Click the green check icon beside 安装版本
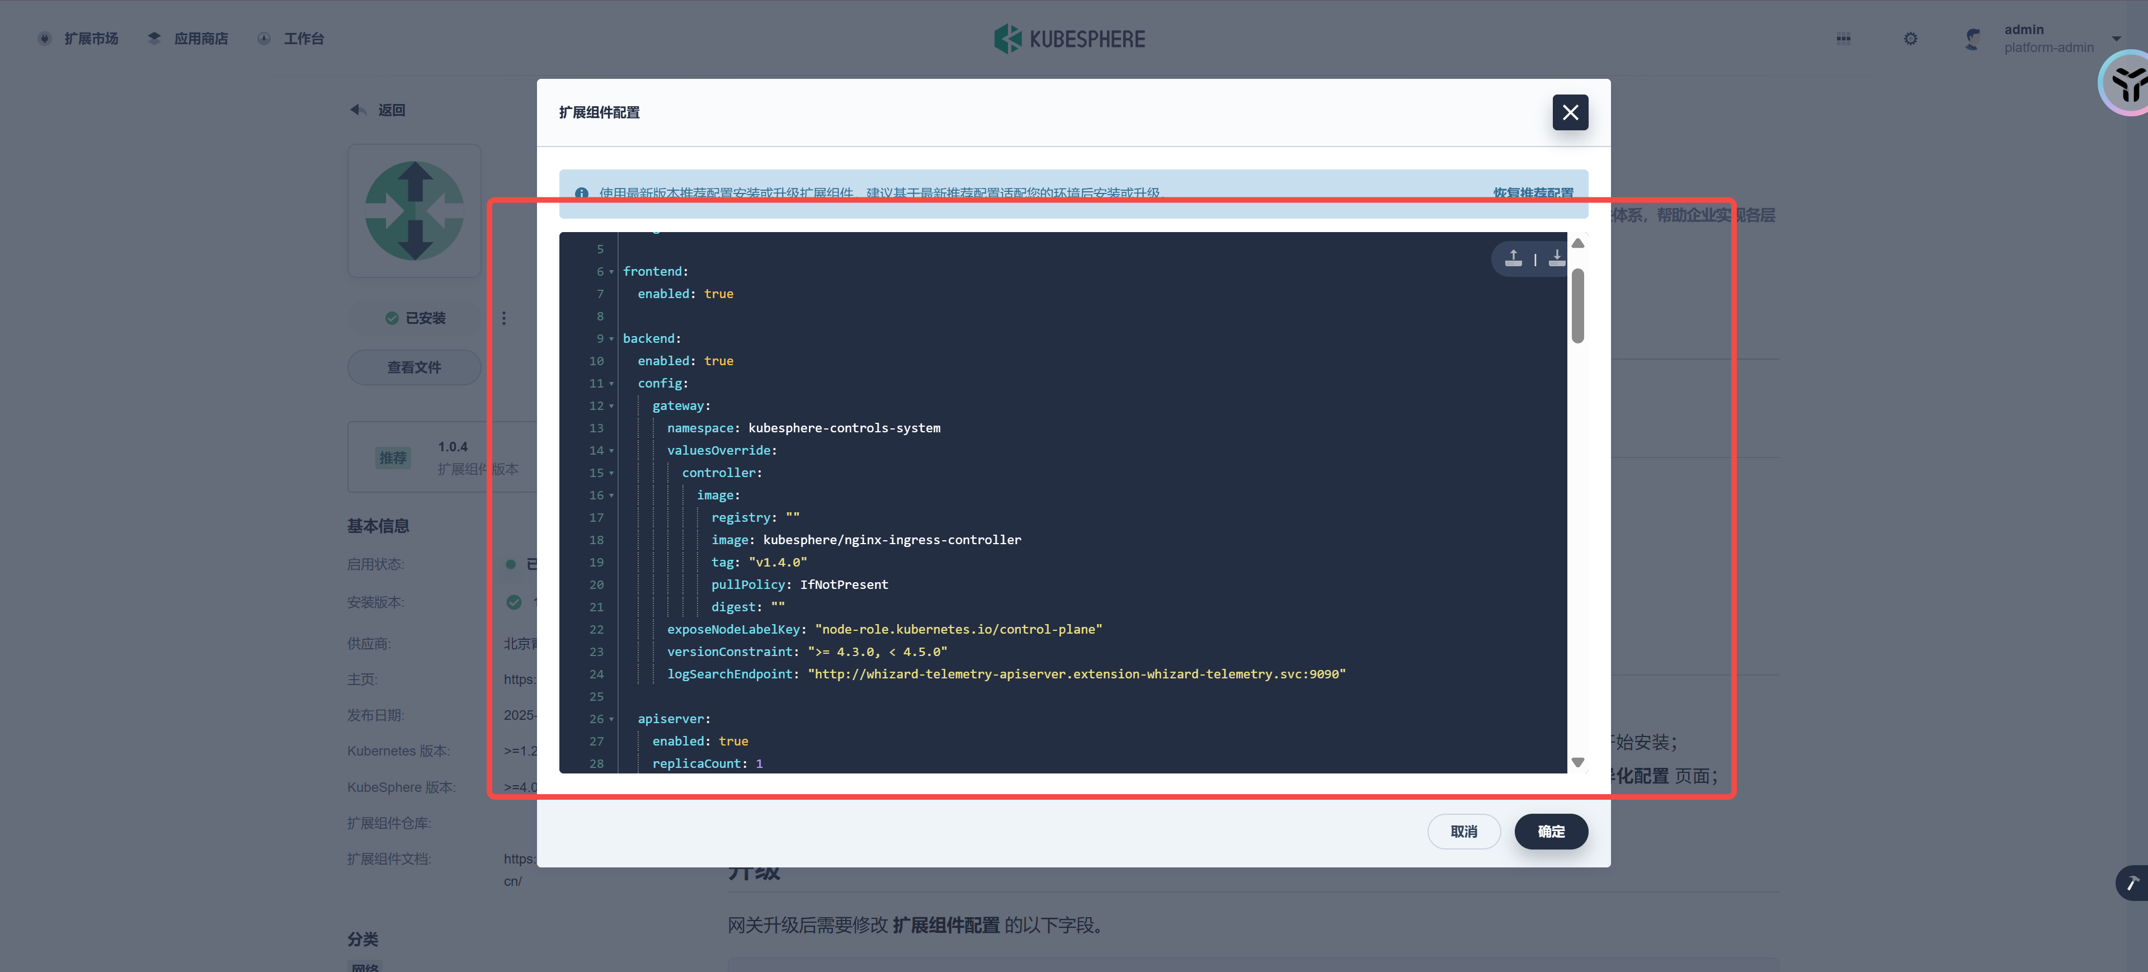Image resolution: width=2148 pixels, height=972 pixels. pyautogui.click(x=514, y=602)
